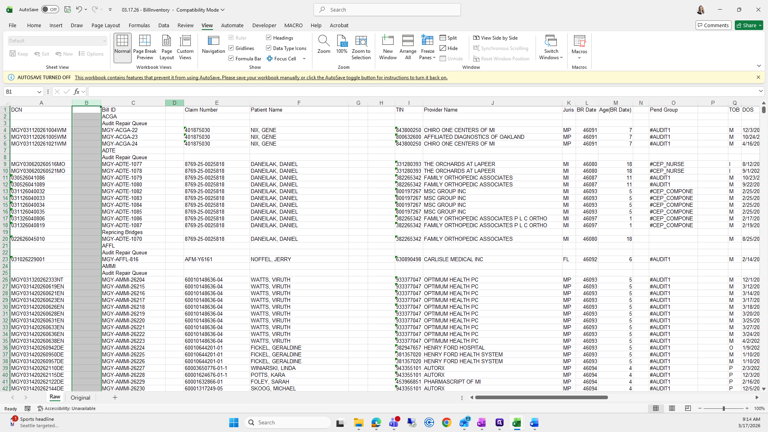Screen dimensions: 768x432
Task: Click the zoom slider in status bar
Action: tap(723, 408)
